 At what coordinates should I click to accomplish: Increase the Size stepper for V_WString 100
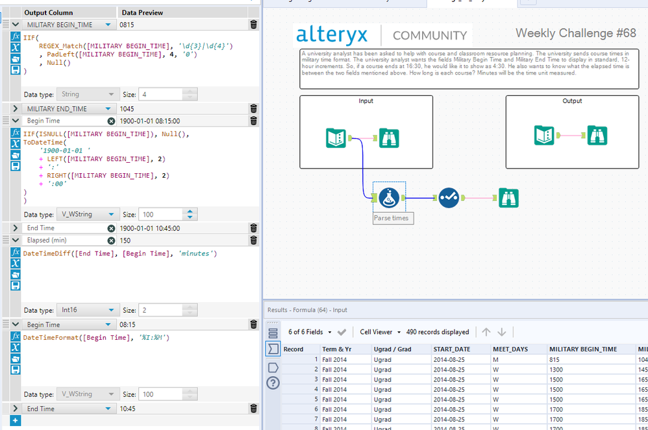click(190, 211)
